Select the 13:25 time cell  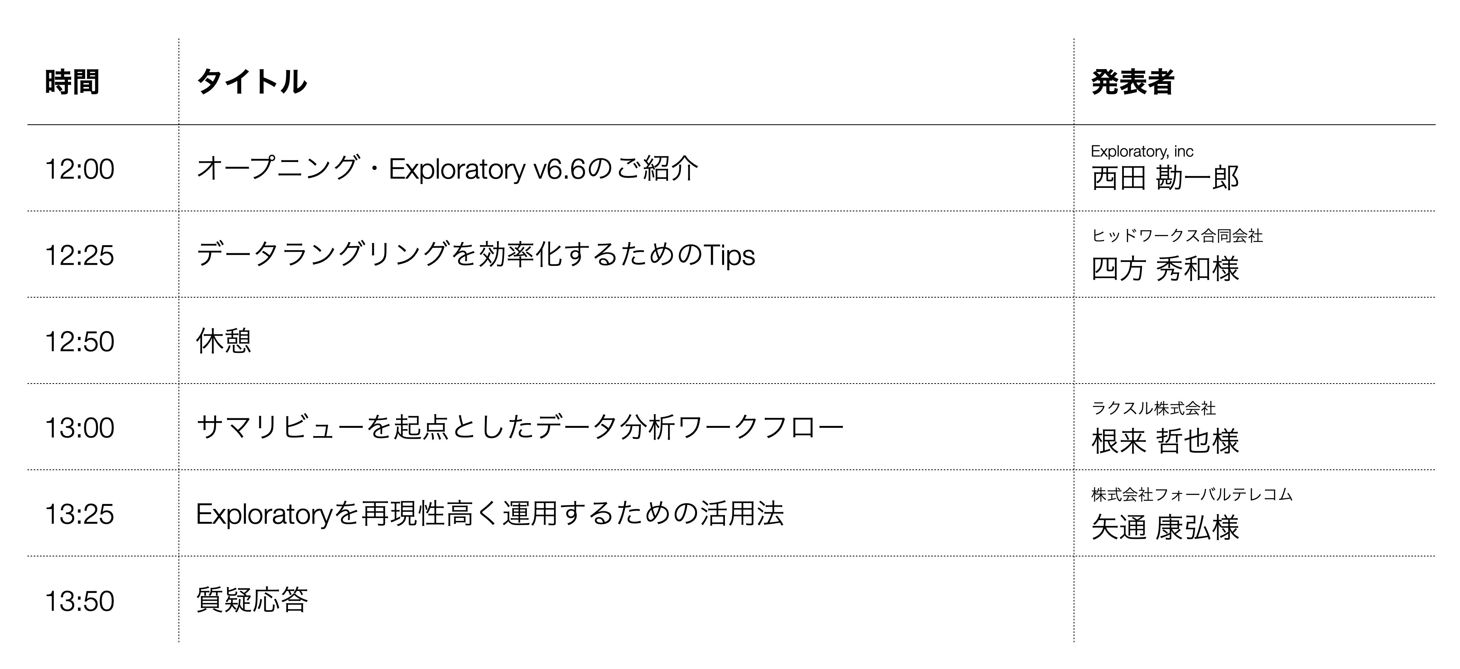(79, 514)
